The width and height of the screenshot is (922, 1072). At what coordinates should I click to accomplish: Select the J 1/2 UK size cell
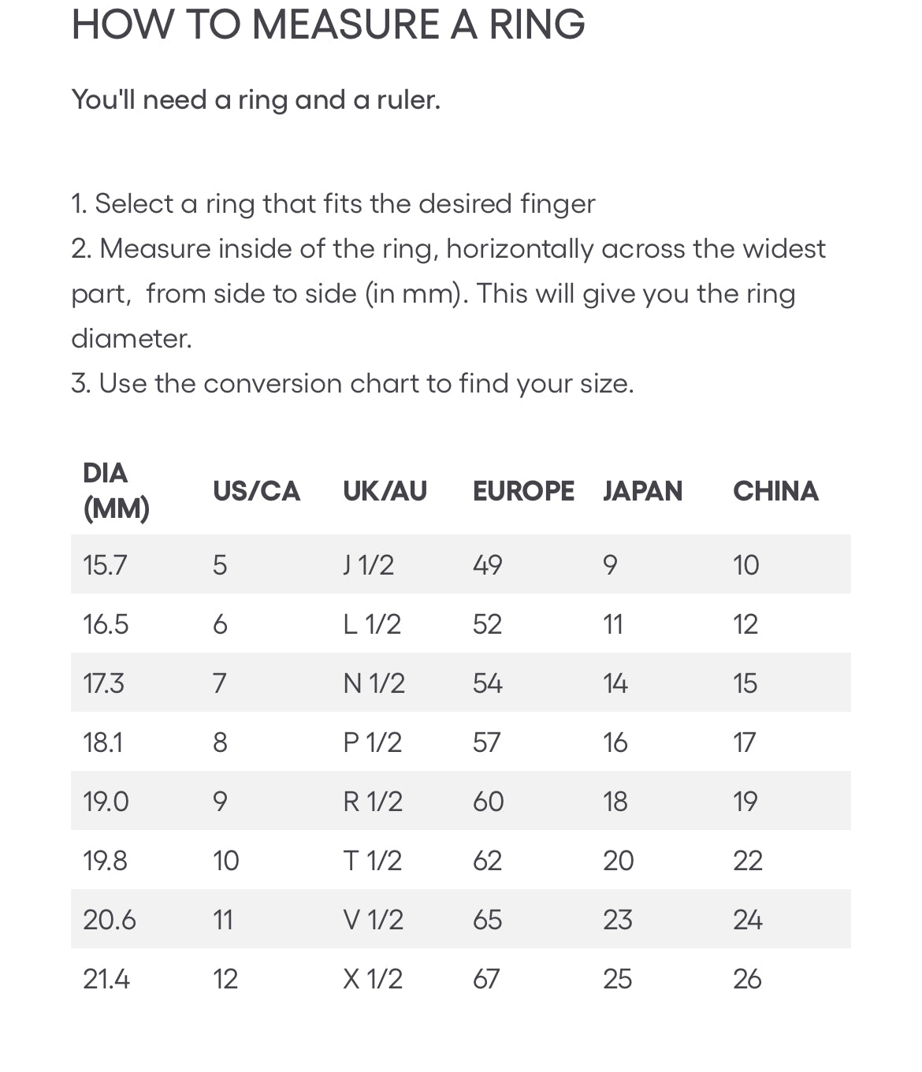[x=368, y=565]
